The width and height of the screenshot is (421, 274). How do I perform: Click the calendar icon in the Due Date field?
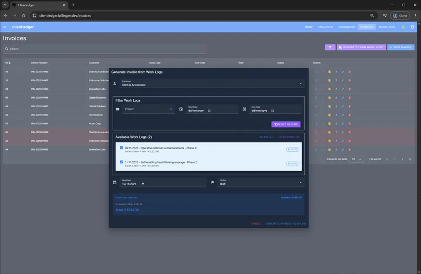(x=143, y=184)
